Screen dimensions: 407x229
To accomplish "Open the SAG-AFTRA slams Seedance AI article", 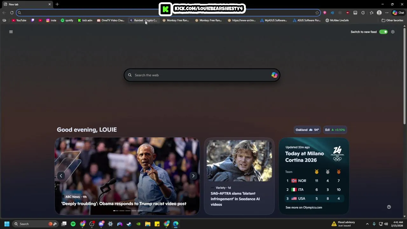I will coord(235,199).
